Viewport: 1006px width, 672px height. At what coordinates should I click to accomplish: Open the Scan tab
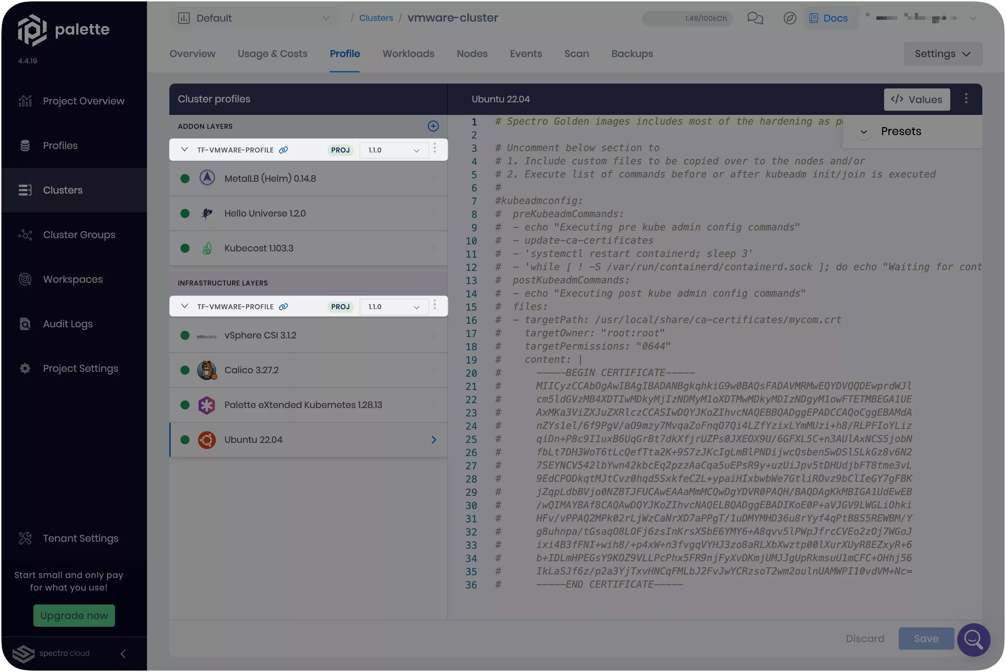[576, 54]
